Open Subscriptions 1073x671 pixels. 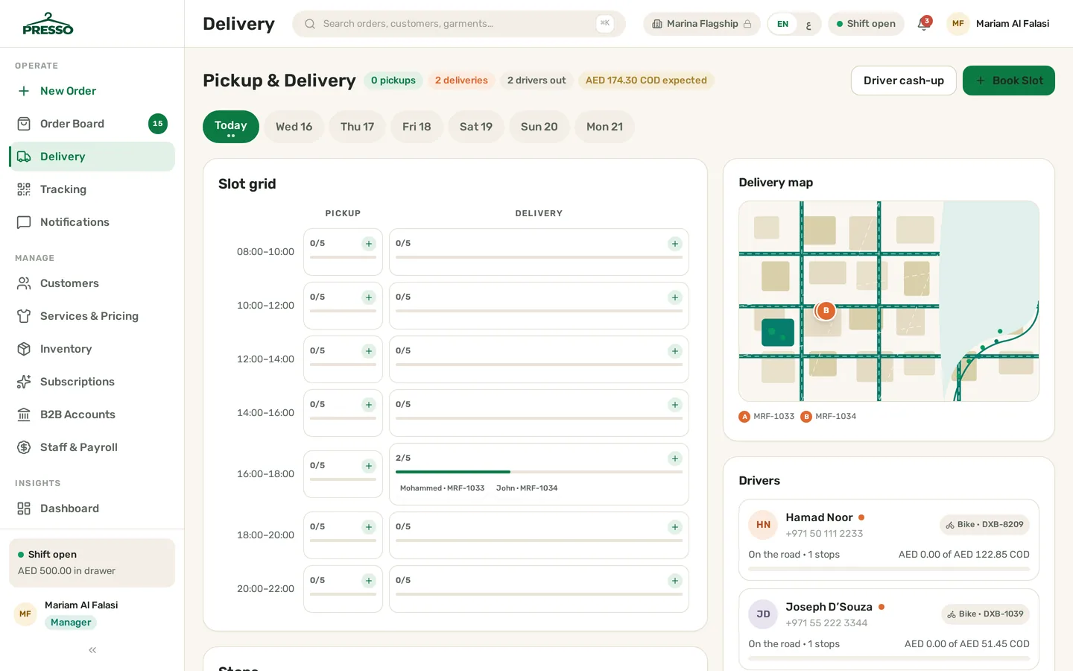click(92, 382)
